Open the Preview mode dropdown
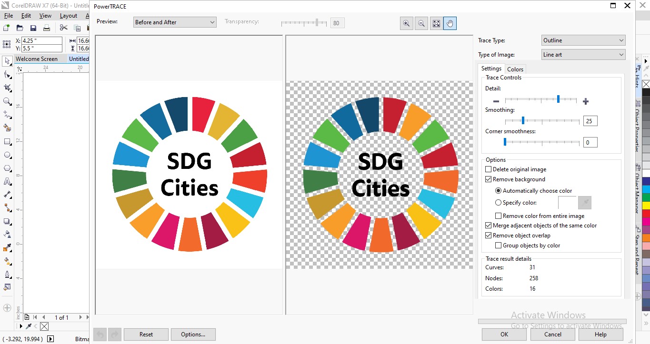 (x=175, y=22)
